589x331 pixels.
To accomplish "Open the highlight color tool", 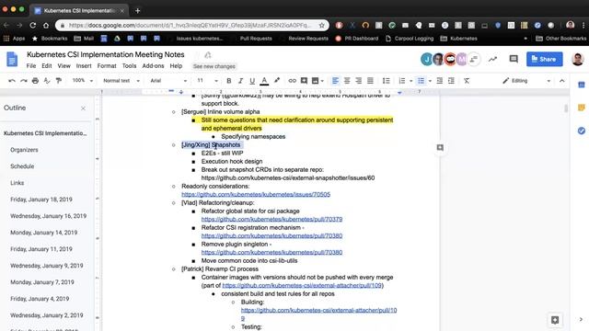I will pos(277,80).
